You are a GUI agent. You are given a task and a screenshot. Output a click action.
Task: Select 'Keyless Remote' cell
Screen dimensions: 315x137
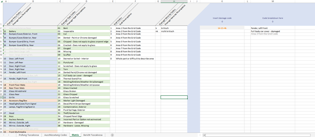[33, 119]
